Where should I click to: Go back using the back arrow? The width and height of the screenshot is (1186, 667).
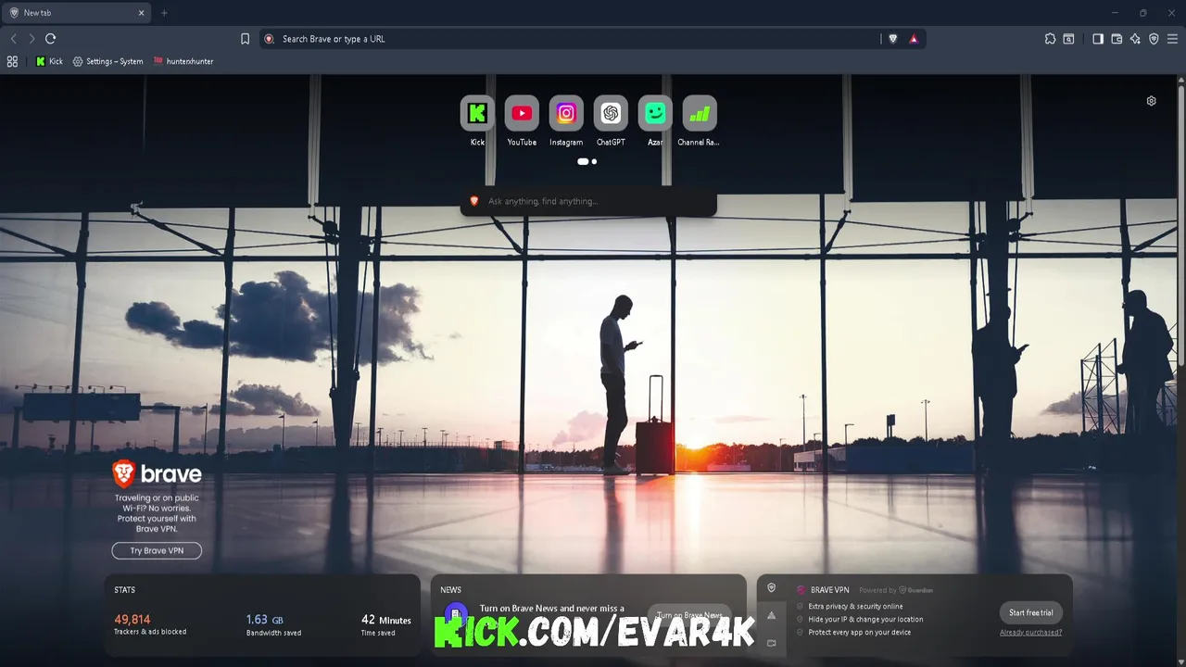[x=13, y=39]
